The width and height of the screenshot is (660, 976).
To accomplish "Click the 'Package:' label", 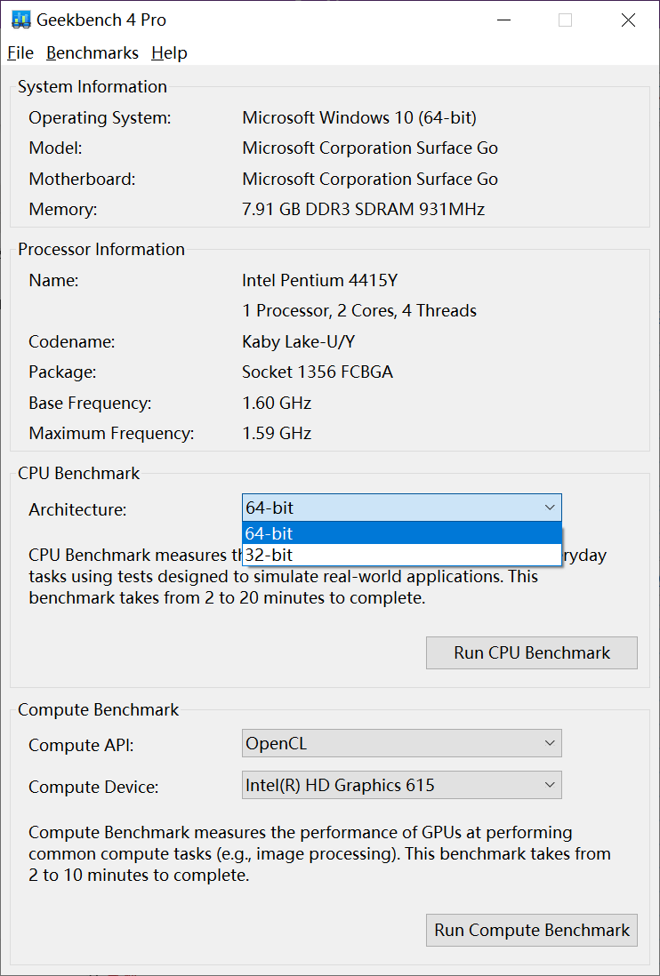I will tap(62, 372).
